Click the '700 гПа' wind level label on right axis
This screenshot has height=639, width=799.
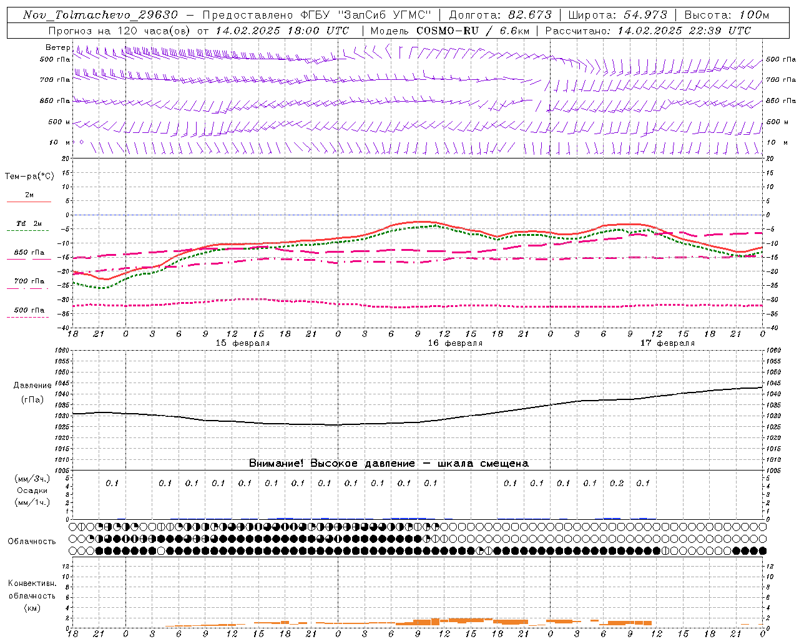coord(781,80)
